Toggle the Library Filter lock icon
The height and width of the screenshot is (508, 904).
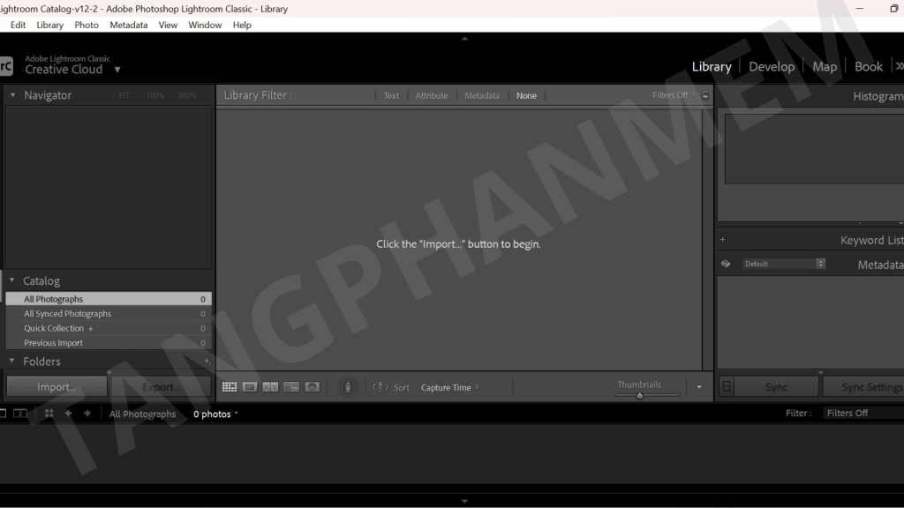pyautogui.click(x=704, y=95)
